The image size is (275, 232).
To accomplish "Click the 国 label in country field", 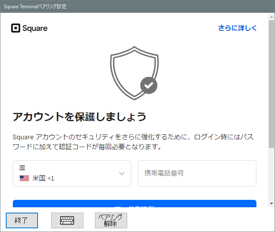I will tap(22, 168).
